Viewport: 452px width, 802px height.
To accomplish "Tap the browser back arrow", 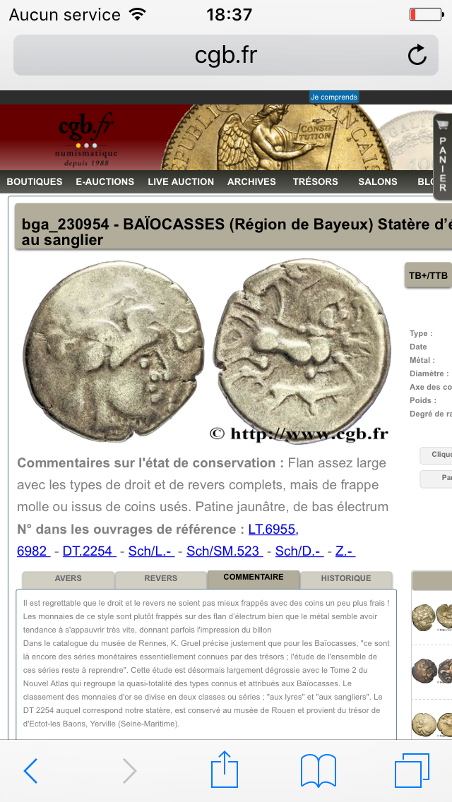I will (30, 770).
